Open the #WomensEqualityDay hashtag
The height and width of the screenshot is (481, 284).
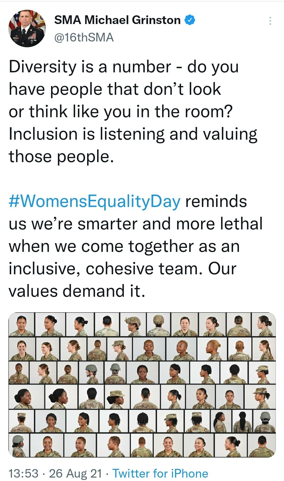point(95,201)
